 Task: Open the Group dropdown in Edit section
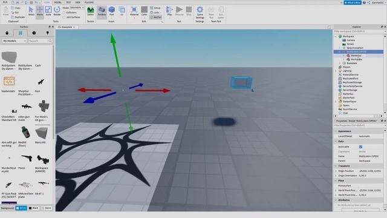tap(156, 8)
